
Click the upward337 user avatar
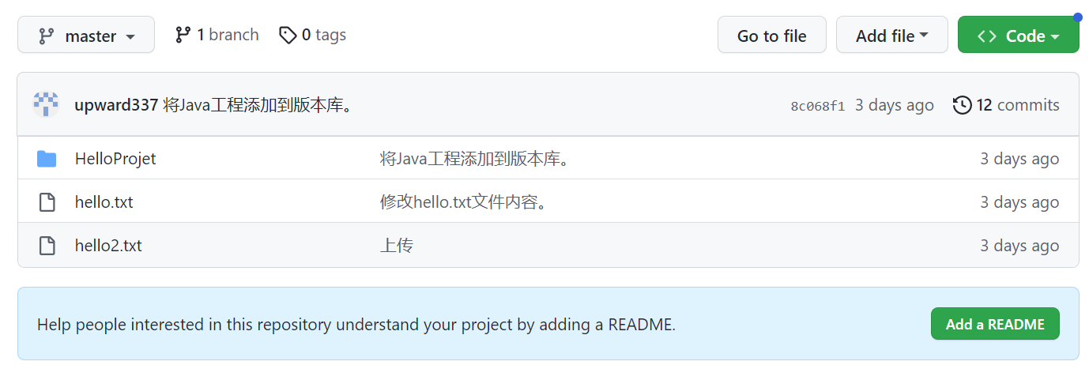point(46,105)
